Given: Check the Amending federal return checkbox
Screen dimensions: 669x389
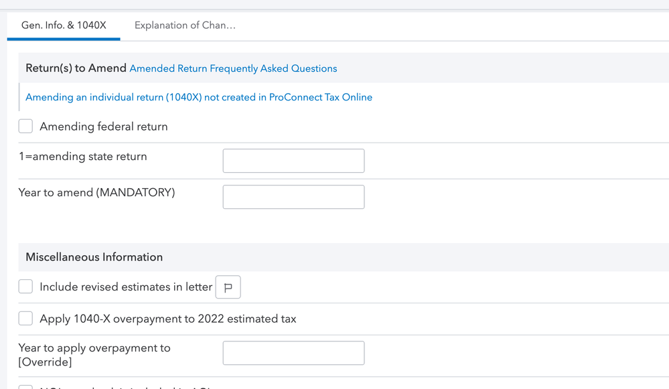Looking at the screenshot, I should (x=25, y=127).
